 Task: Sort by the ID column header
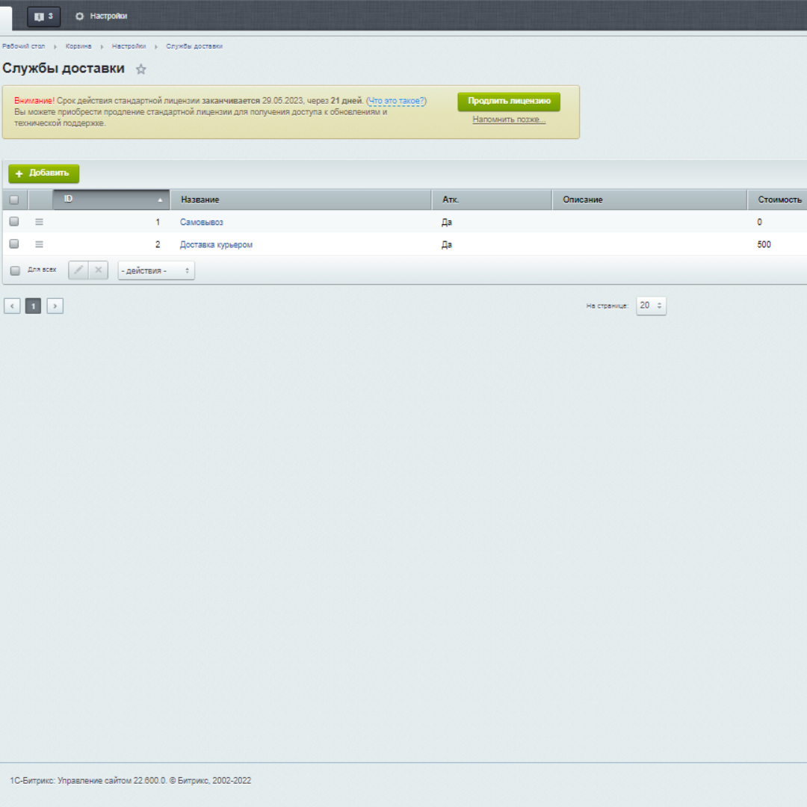(111, 200)
